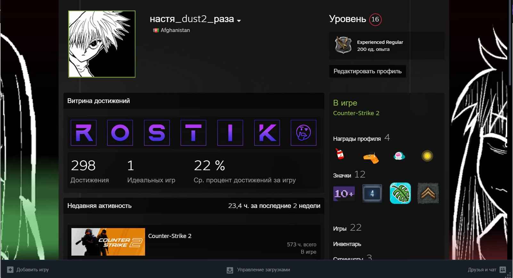Click the friends chat icon at bottom right

click(503, 270)
